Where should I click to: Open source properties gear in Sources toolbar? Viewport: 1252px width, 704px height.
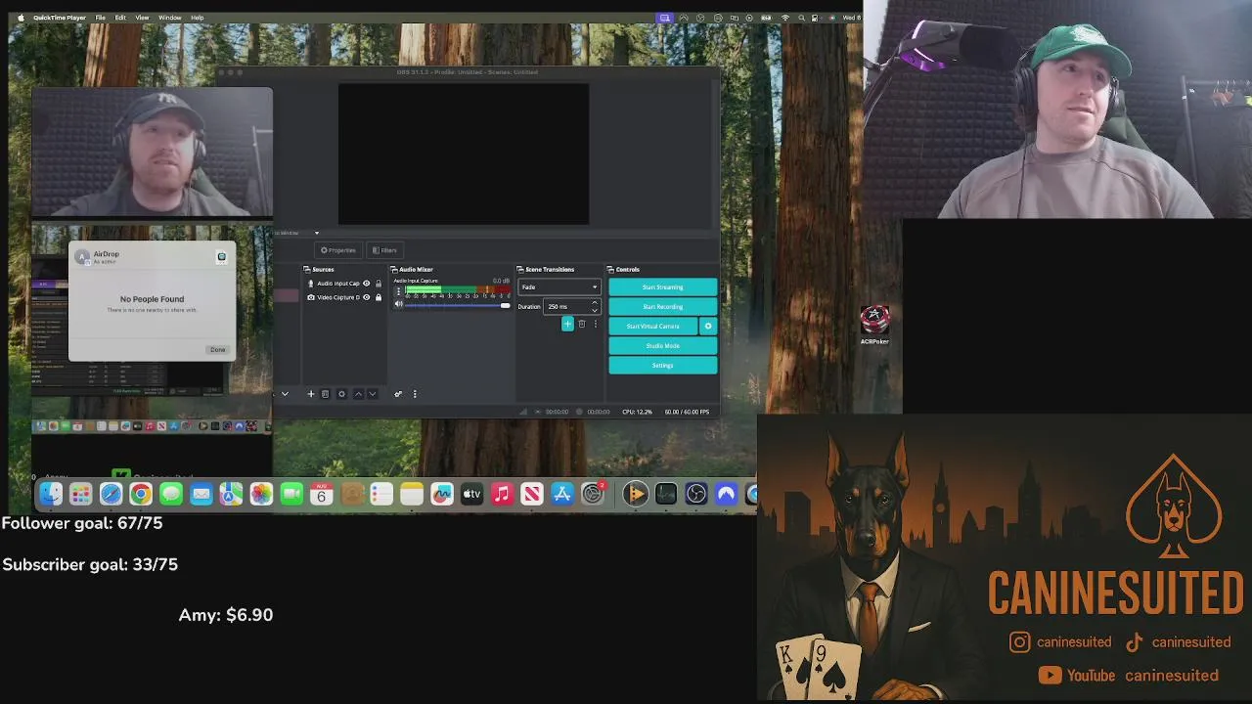(x=341, y=394)
